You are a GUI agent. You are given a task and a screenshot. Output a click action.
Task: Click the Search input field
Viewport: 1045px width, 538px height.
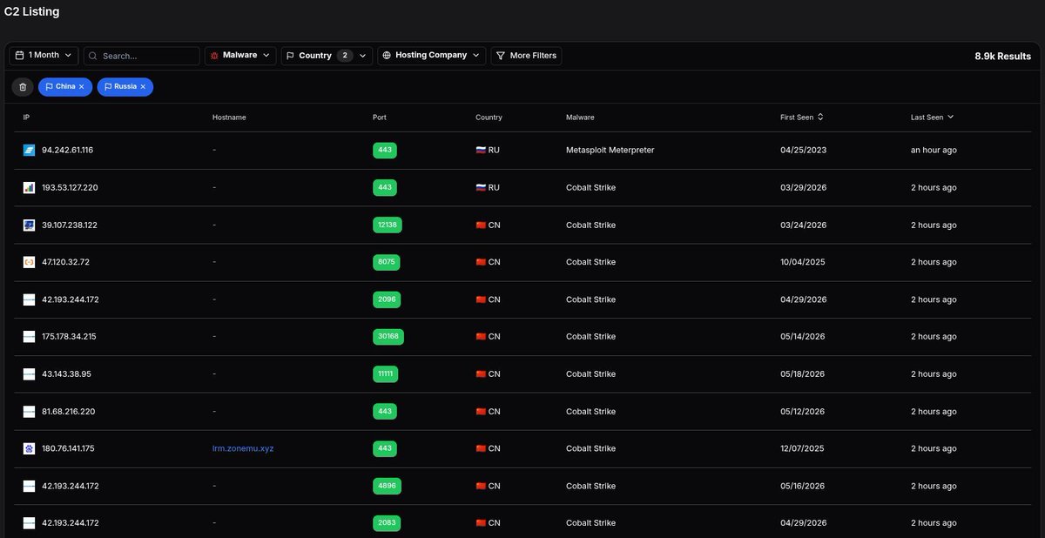(x=142, y=56)
